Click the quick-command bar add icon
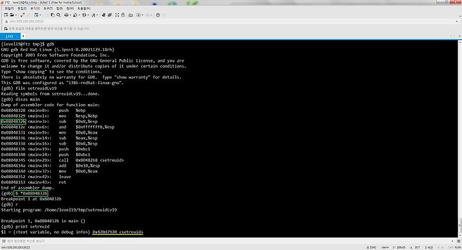Viewport: 462px width, 250px height. pos(6,29)
